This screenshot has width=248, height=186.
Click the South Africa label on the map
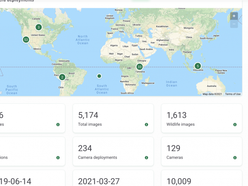pyautogui.click(x=127, y=93)
